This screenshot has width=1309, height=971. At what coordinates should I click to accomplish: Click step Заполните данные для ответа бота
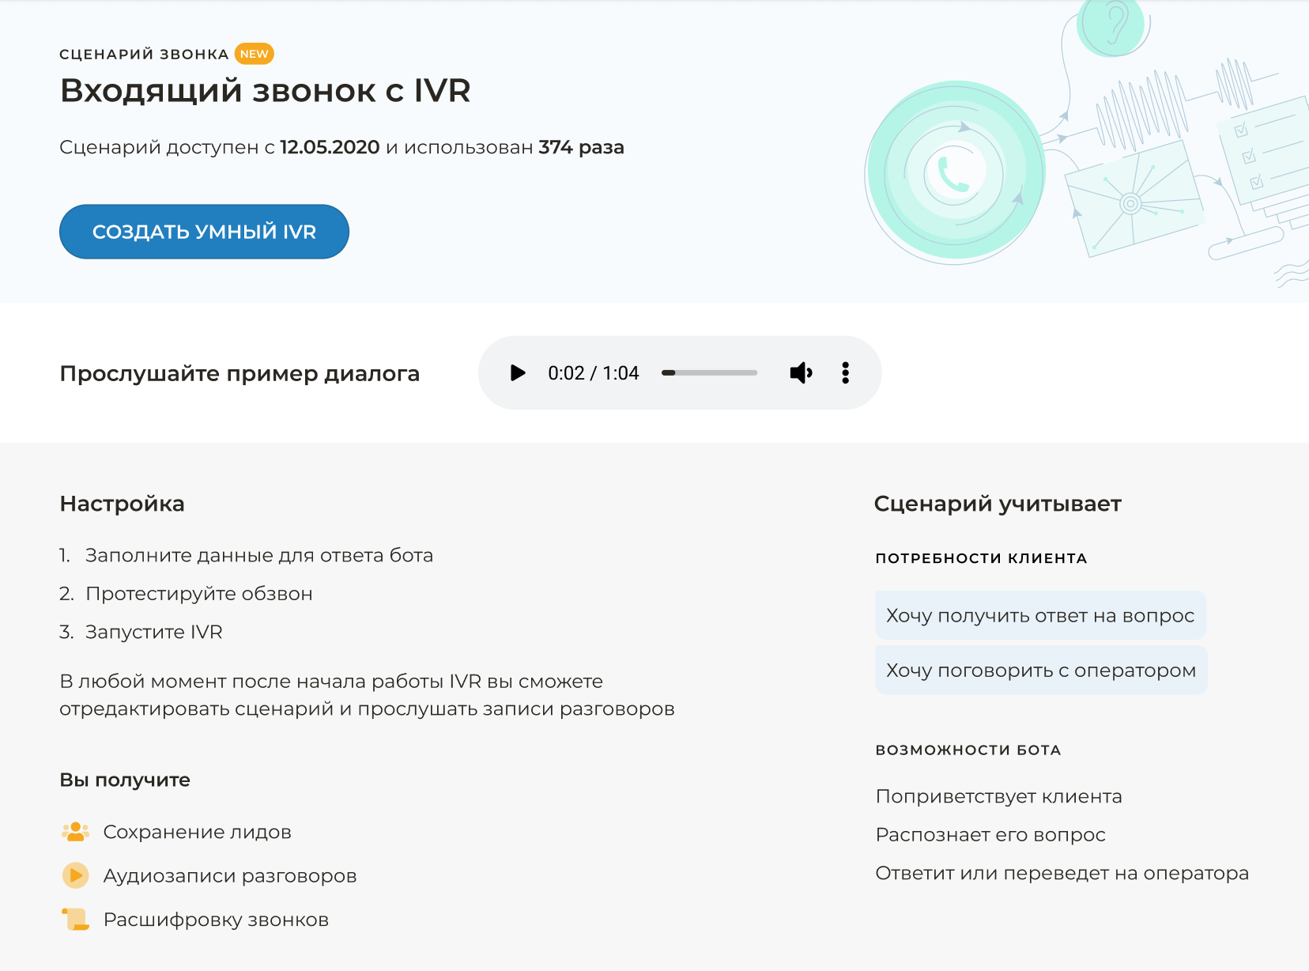tap(259, 555)
